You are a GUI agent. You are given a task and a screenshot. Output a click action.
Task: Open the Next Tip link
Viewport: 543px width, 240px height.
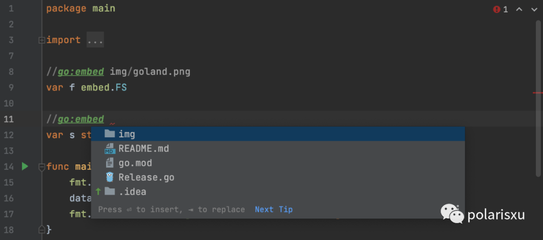(274, 209)
